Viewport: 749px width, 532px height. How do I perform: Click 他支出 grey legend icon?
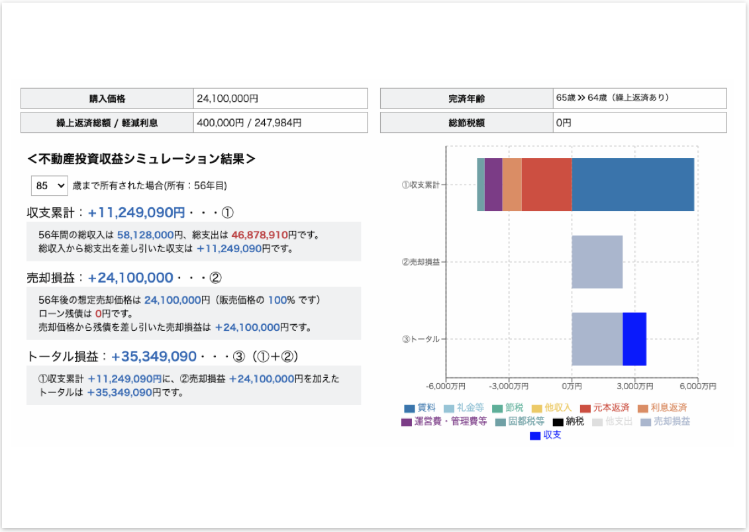pyautogui.click(x=597, y=421)
